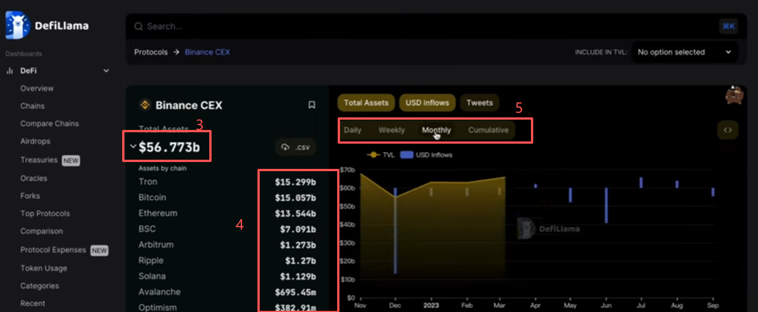Open Top Protocols in the sidebar
Viewport: 758px width, 312px height.
pyautogui.click(x=45, y=214)
